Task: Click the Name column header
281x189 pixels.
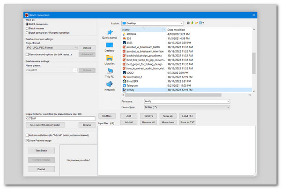Action: (x=140, y=30)
